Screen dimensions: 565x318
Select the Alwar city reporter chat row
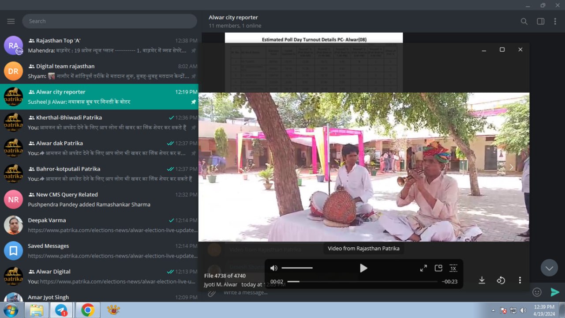click(99, 97)
